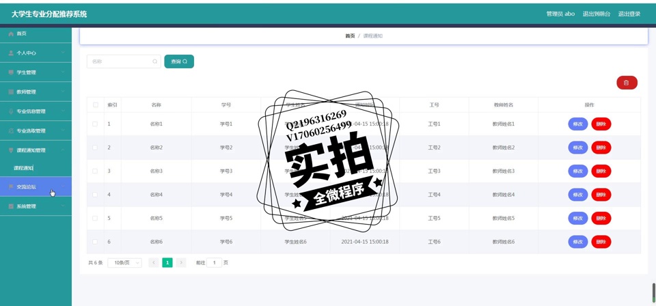Click the 学号2 cell
656x306 pixels.
[x=226, y=148]
